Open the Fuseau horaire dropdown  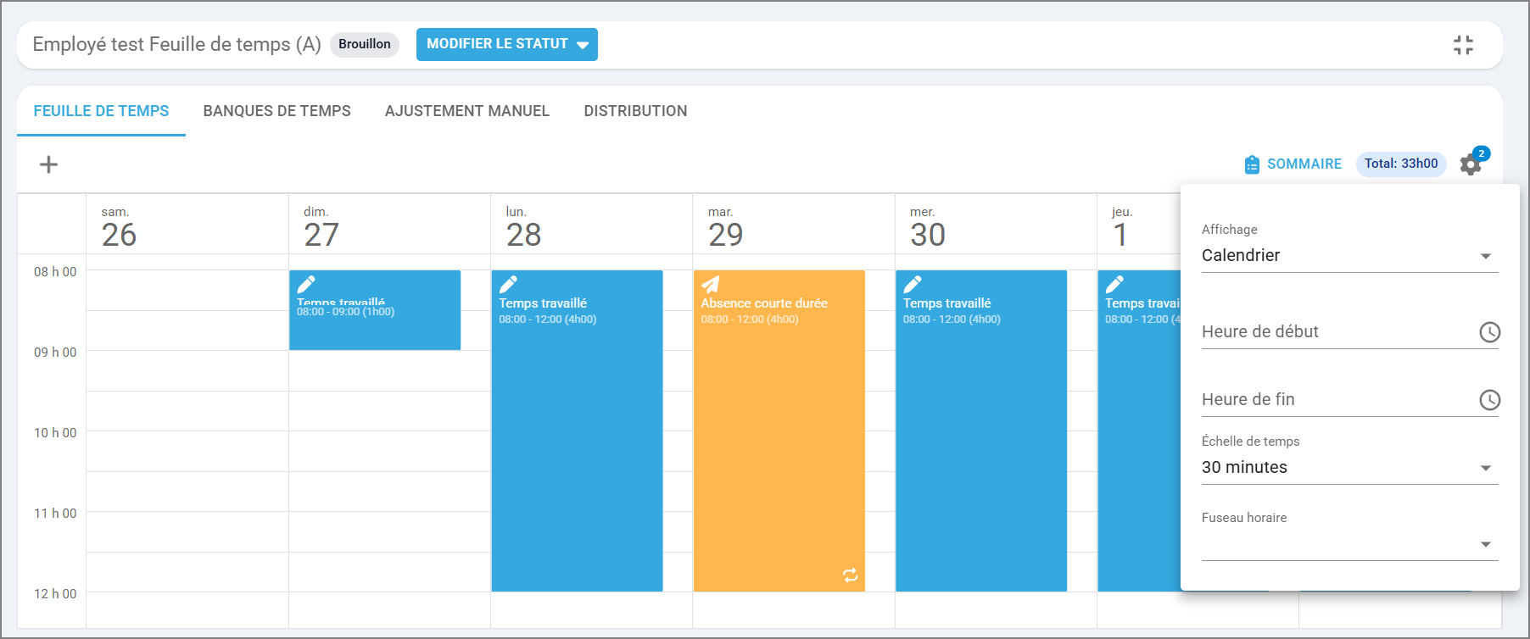click(1350, 544)
